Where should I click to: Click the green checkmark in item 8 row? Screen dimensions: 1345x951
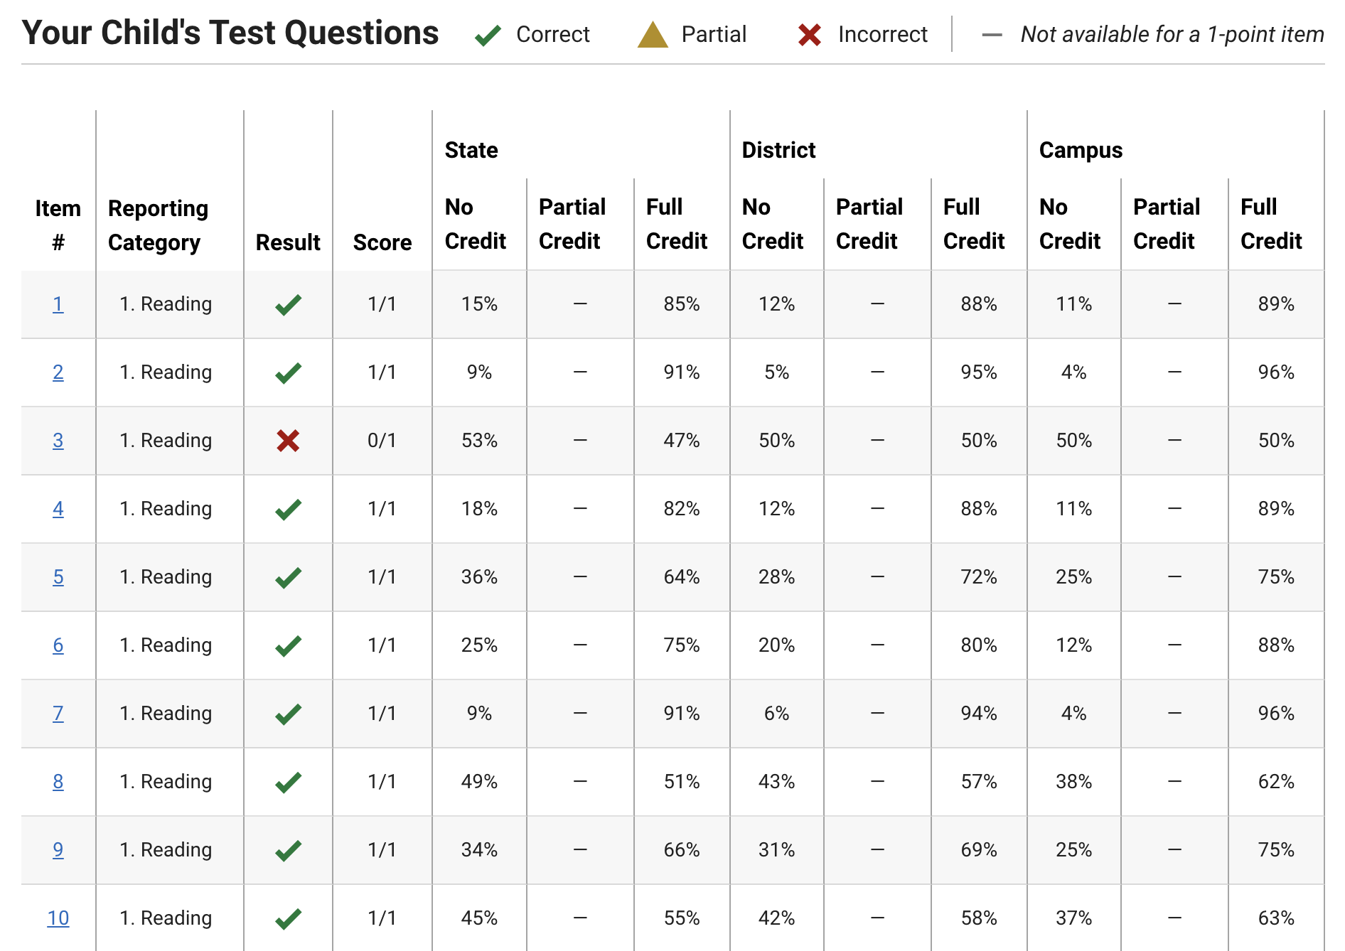288,783
